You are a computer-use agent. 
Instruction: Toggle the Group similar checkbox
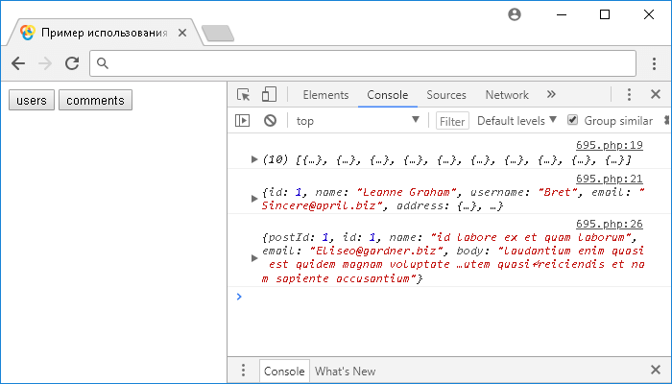(572, 120)
